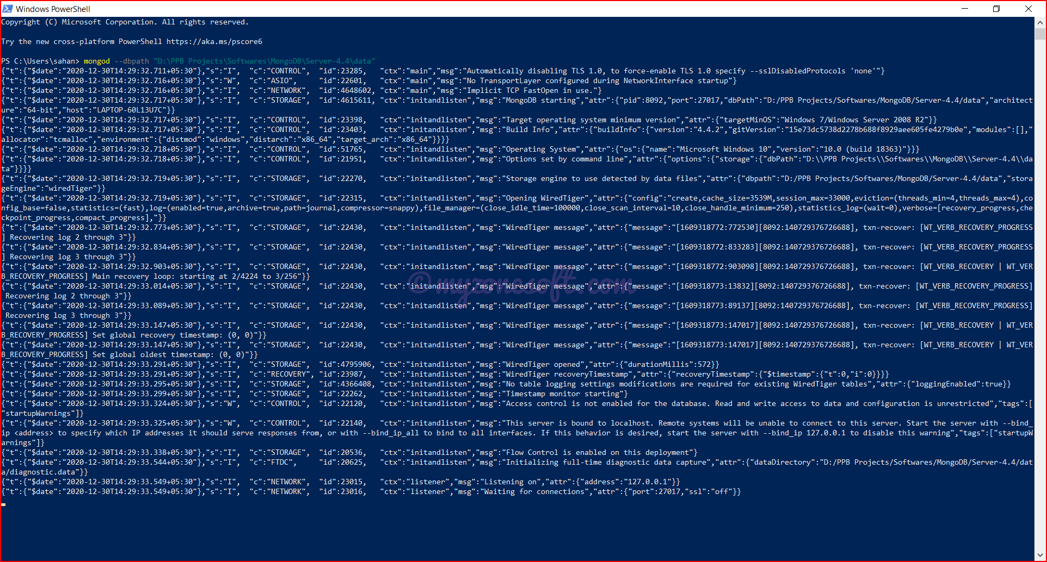Screen dimensions: 1047x562
Task: Click 'Timestamp monitor starting' message
Action: (563, 394)
